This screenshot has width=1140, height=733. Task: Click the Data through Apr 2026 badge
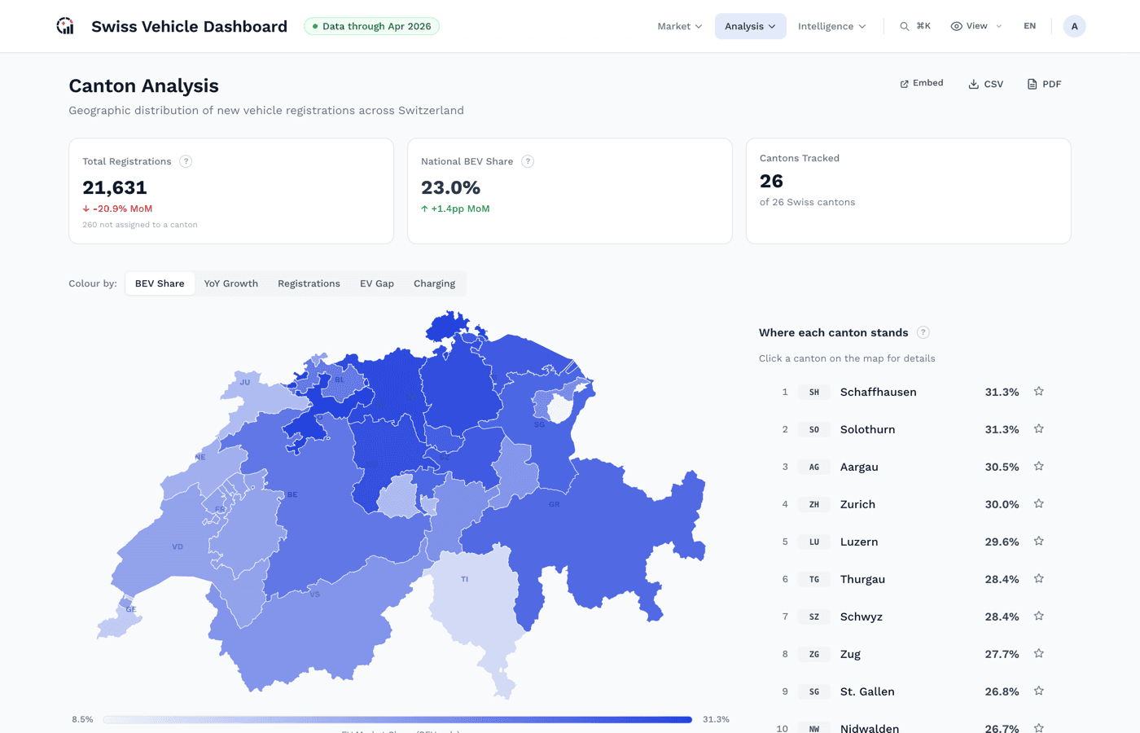371,26
